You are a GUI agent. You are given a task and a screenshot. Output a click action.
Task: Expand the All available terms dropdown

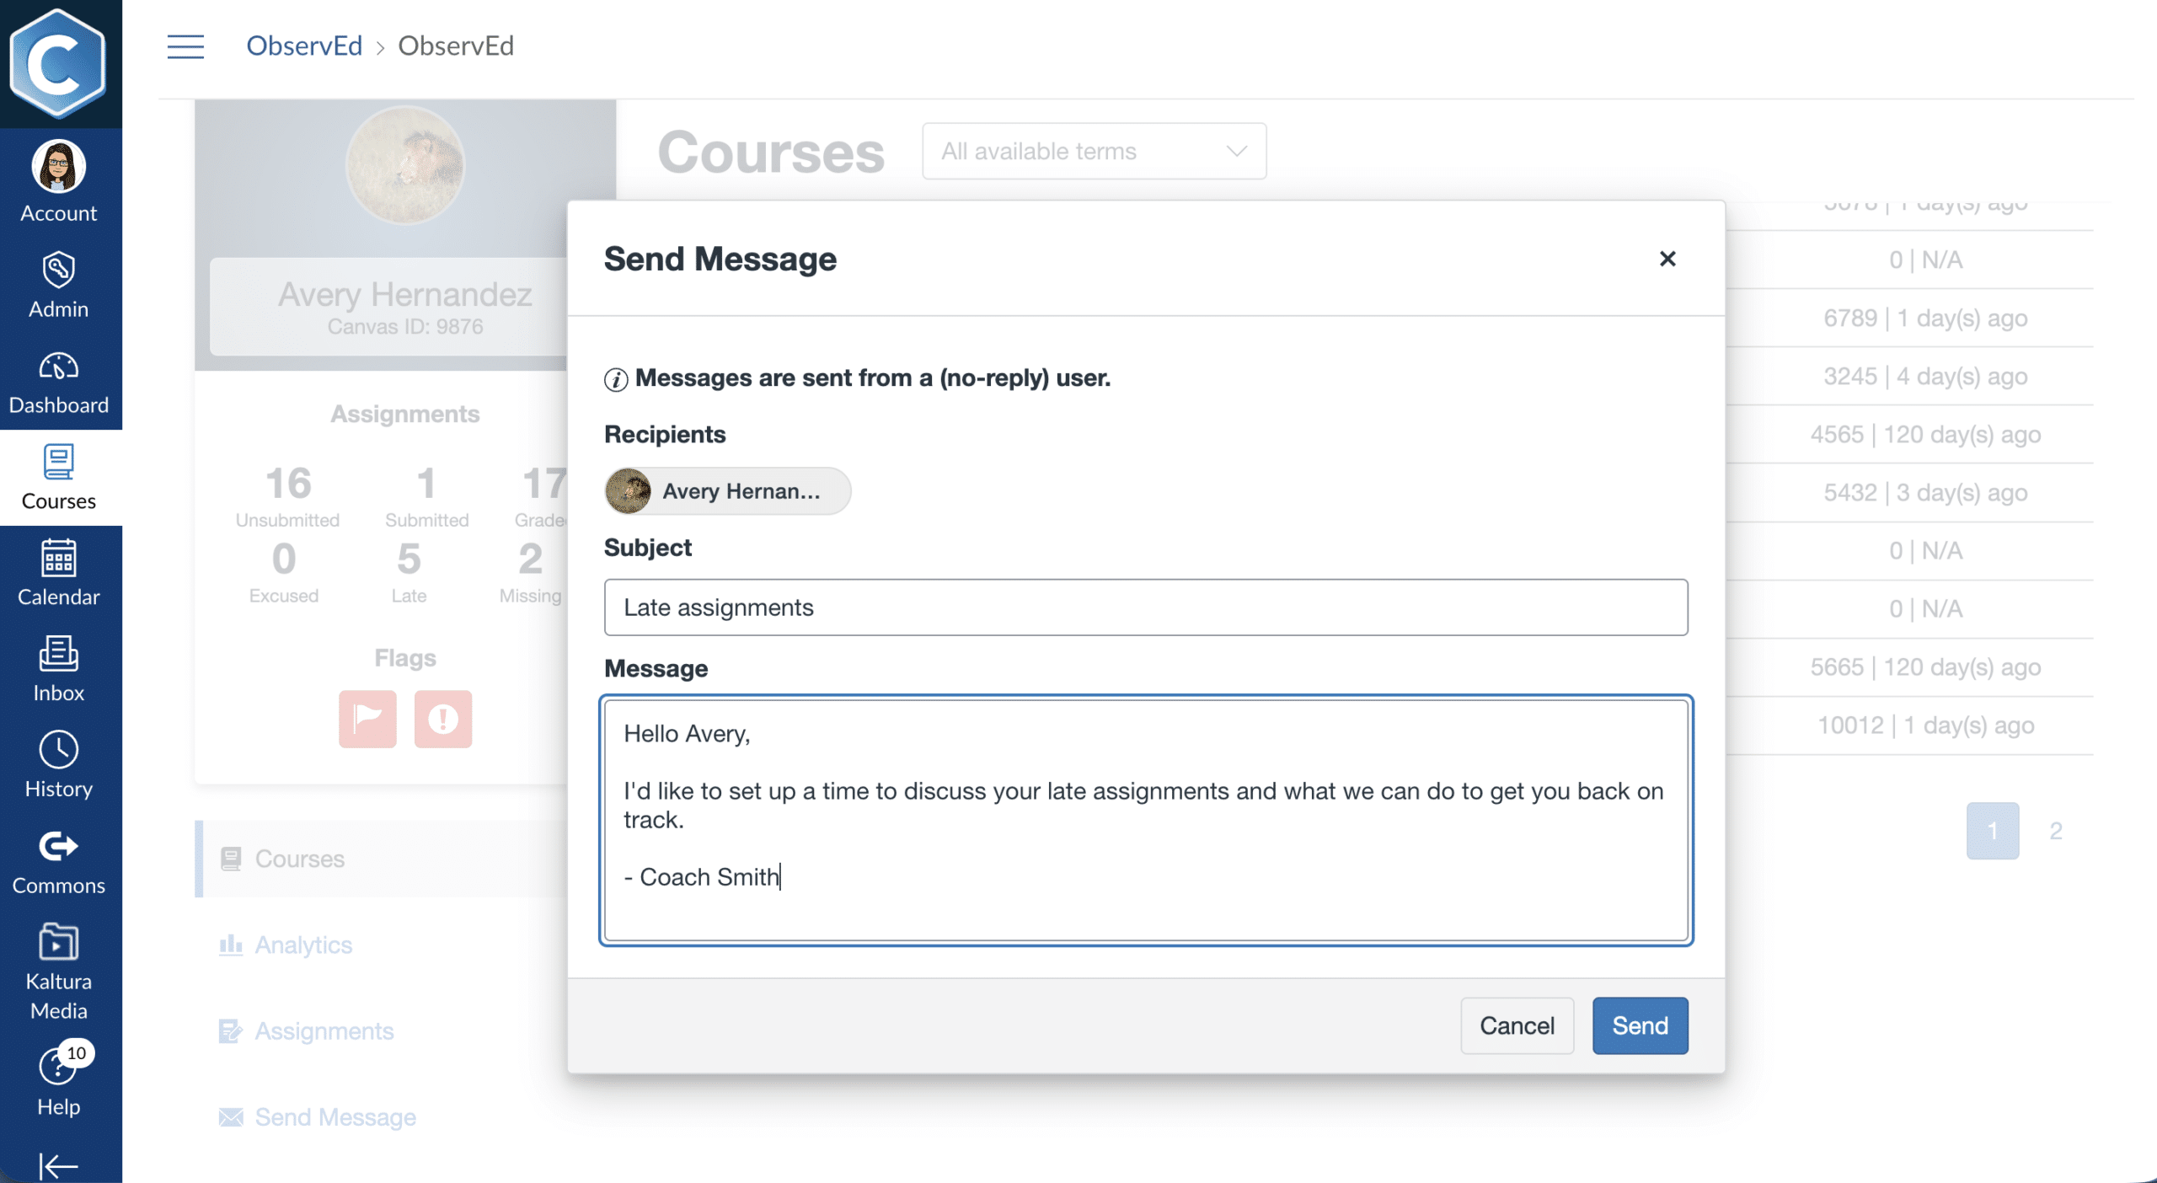(1094, 152)
